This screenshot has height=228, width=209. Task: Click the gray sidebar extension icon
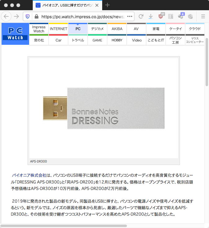click(x=171, y=16)
